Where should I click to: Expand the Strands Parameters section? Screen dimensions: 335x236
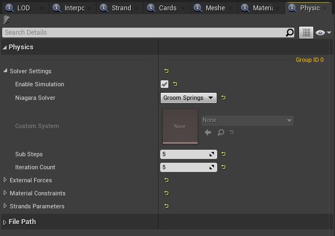pyautogui.click(x=5, y=206)
